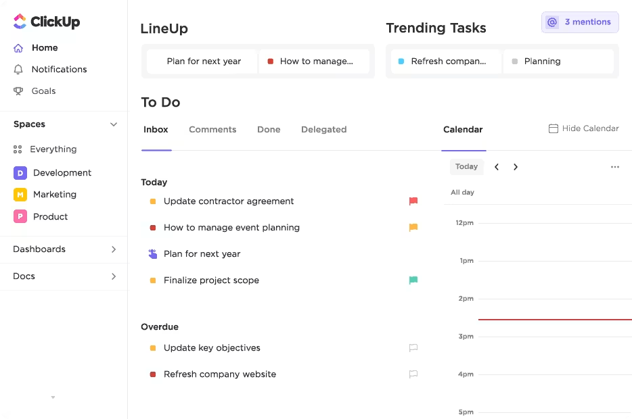
Task: Click status square of Finalize project scope
Action: coord(153,280)
